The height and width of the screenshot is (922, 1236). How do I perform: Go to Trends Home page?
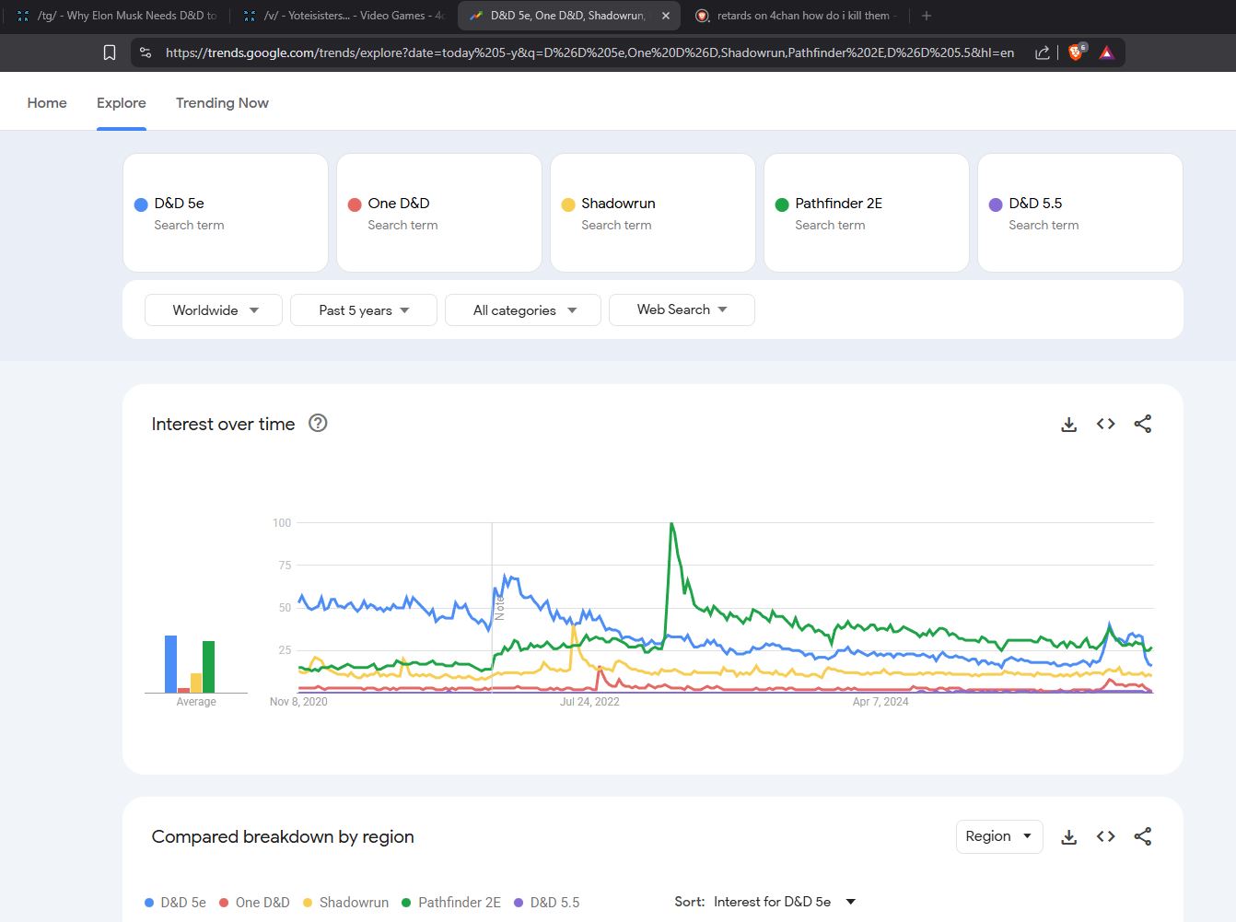pyautogui.click(x=47, y=103)
